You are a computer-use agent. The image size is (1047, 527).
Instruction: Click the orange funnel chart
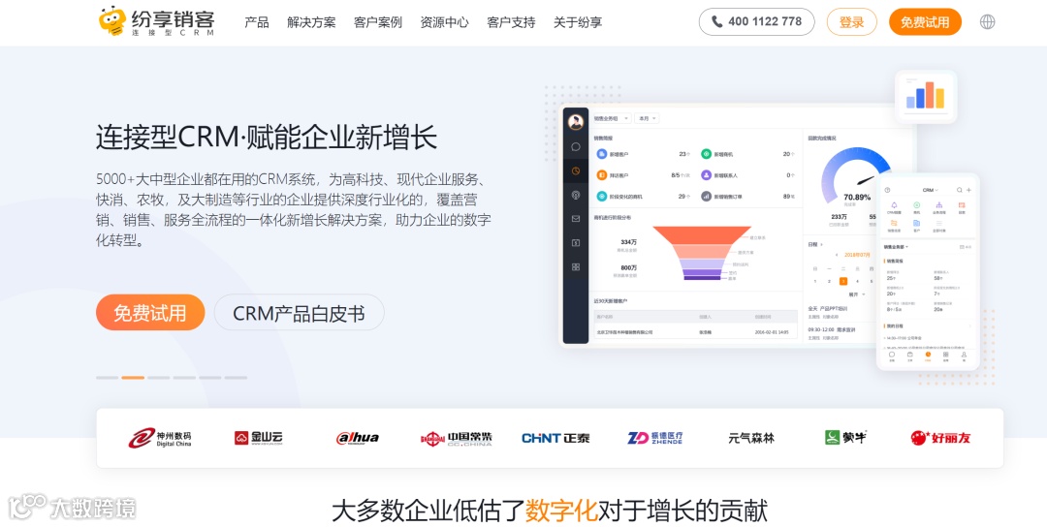point(702,253)
